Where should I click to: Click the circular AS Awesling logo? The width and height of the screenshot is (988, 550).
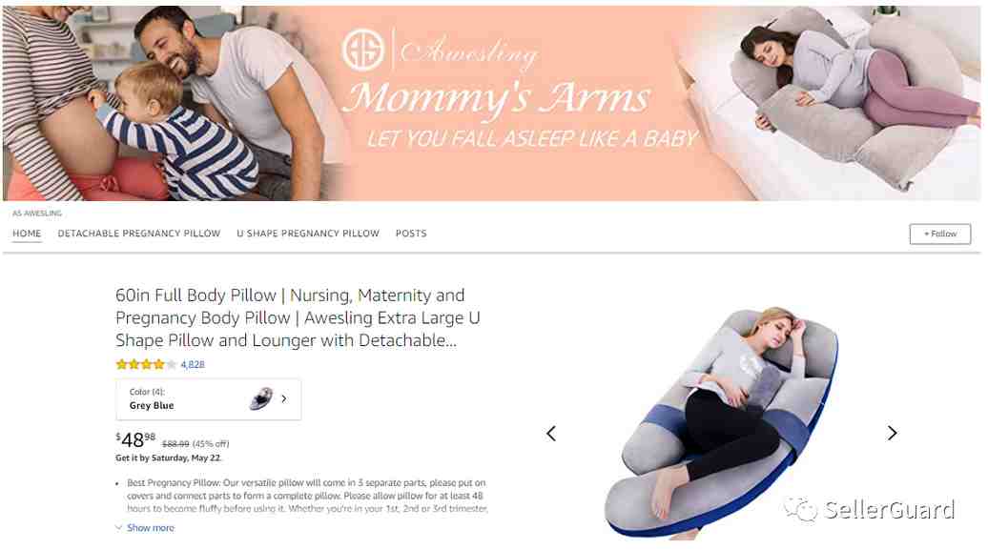[363, 50]
